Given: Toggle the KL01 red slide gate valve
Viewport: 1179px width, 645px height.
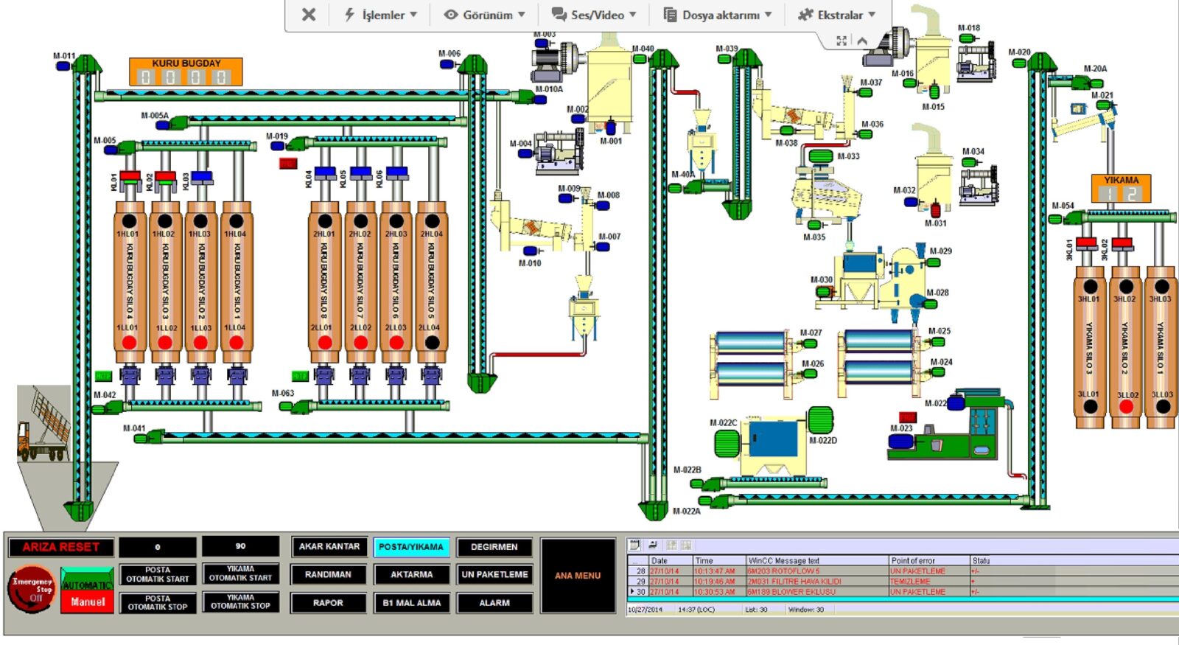Looking at the screenshot, I should tap(130, 177).
